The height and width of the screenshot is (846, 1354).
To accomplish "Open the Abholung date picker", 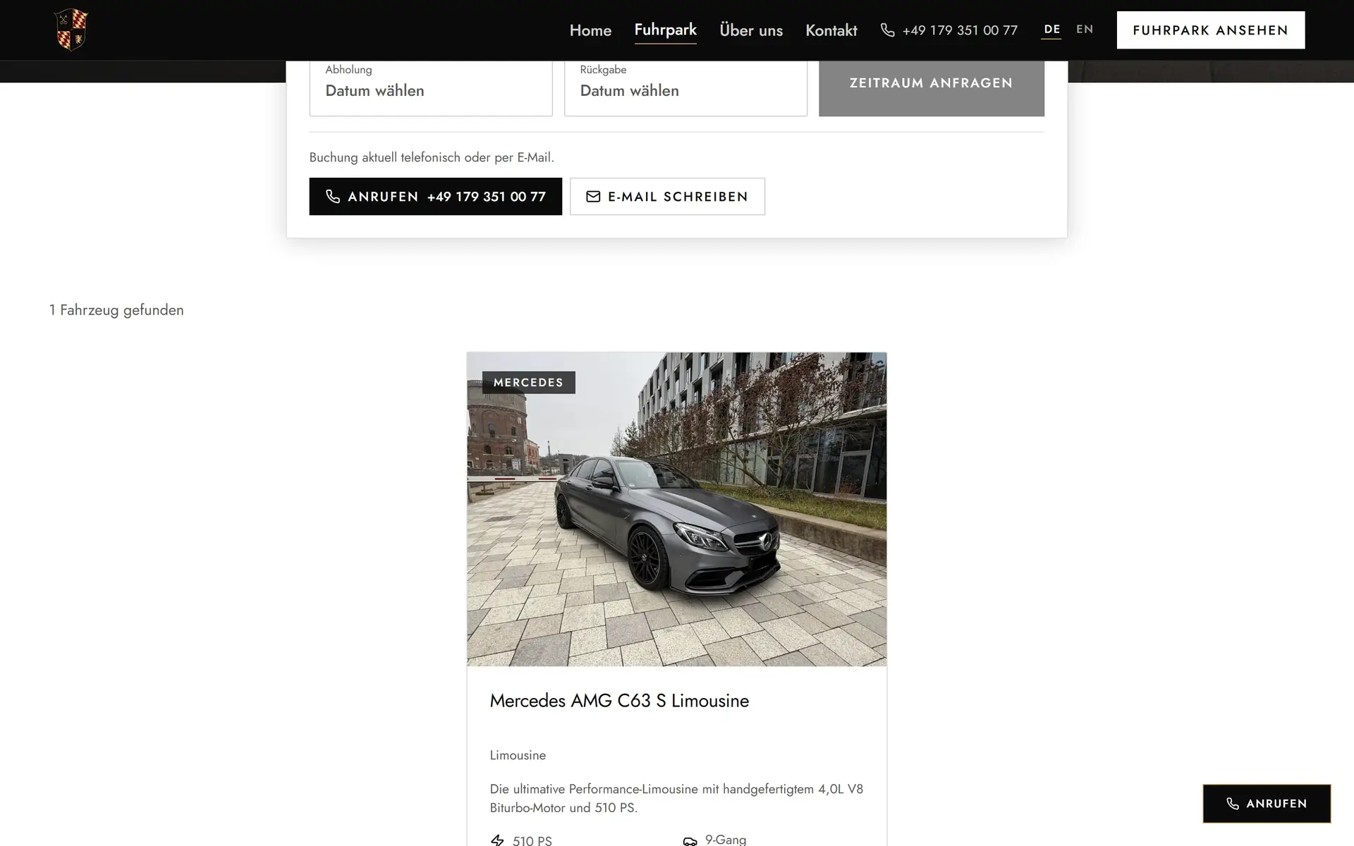I will pyautogui.click(x=431, y=88).
